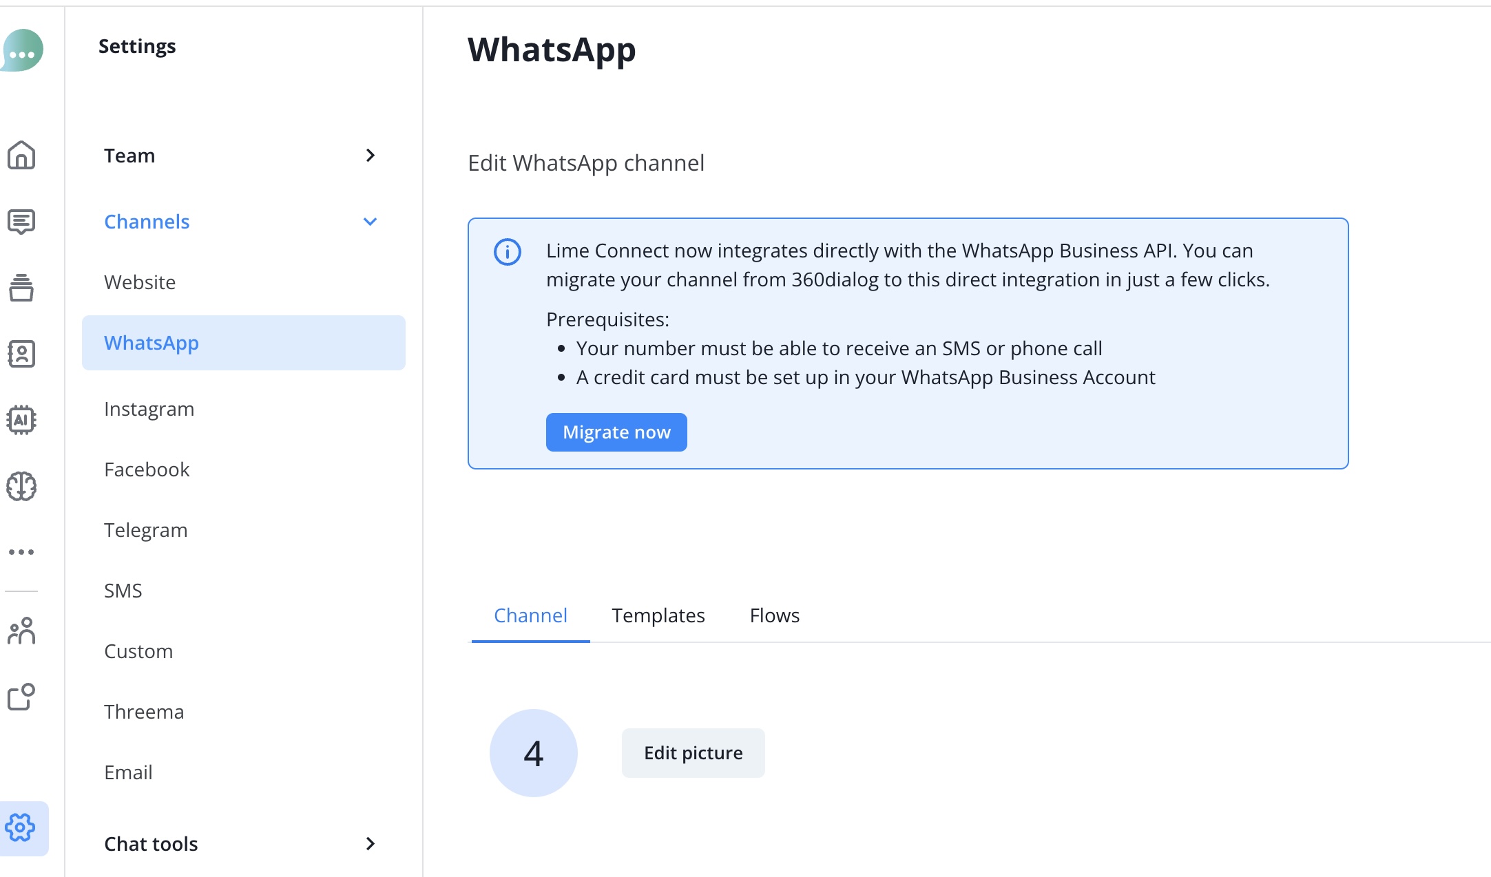Click the settings gear icon
Viewport: 1491px width, 877px height.
click(x=21, y=827)
